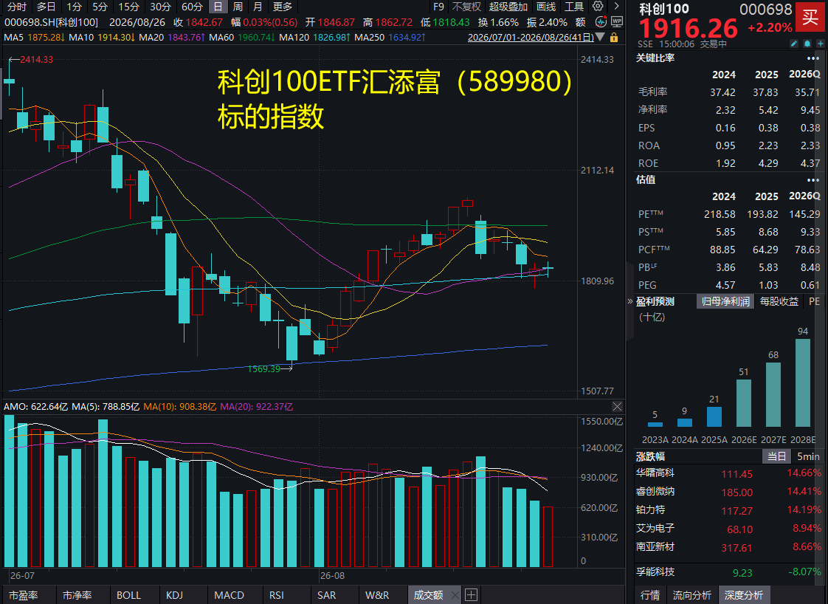Select the 月 monthly timeframe

click(258, 7)
